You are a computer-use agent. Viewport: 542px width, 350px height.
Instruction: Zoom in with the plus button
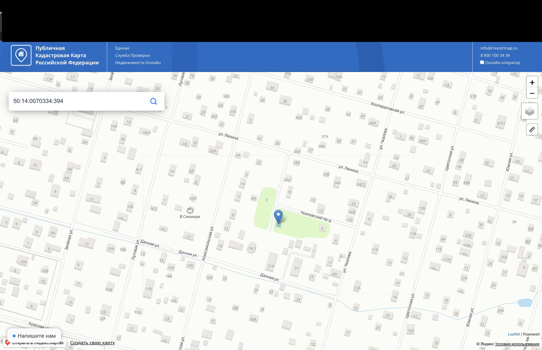click(x=532, y=82)
